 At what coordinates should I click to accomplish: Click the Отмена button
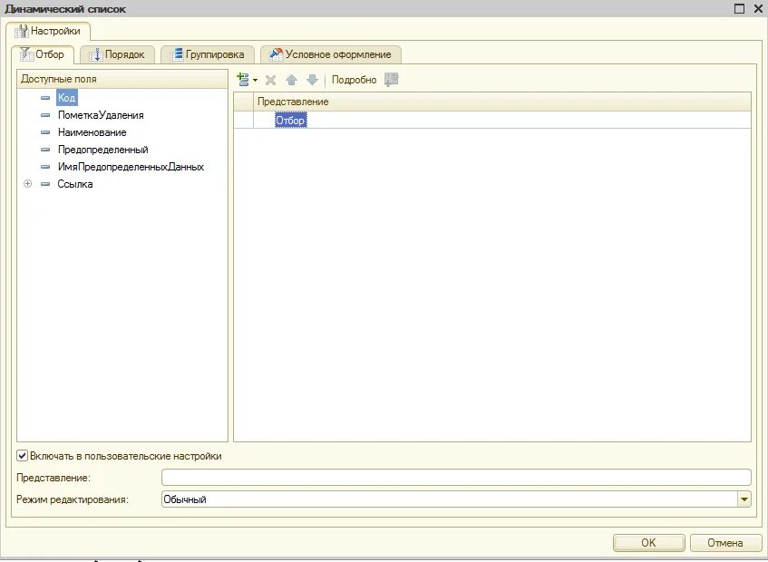(x=725, y=542)
